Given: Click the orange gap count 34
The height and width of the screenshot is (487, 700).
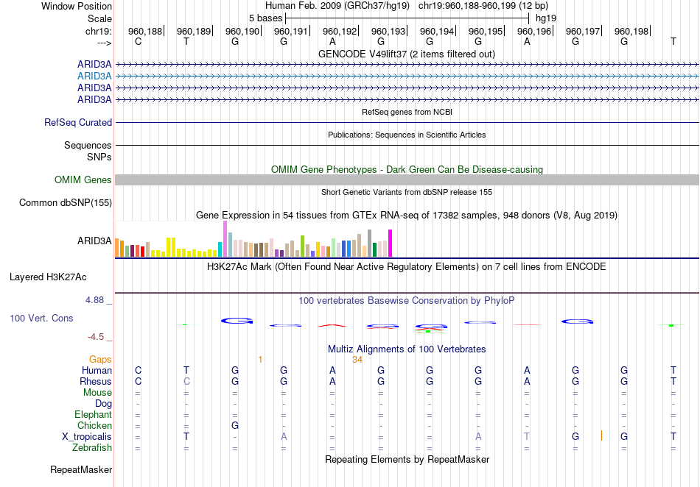Looking at the screenshot, I should (x=357, y=360).
